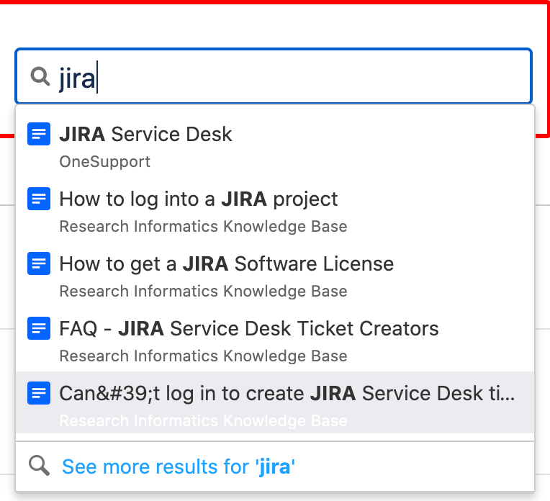Open the 'JIRA Service Desk' result

[145, 134]
